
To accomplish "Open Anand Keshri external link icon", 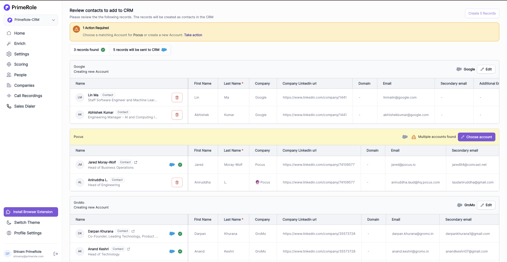I will pos(128,249).
